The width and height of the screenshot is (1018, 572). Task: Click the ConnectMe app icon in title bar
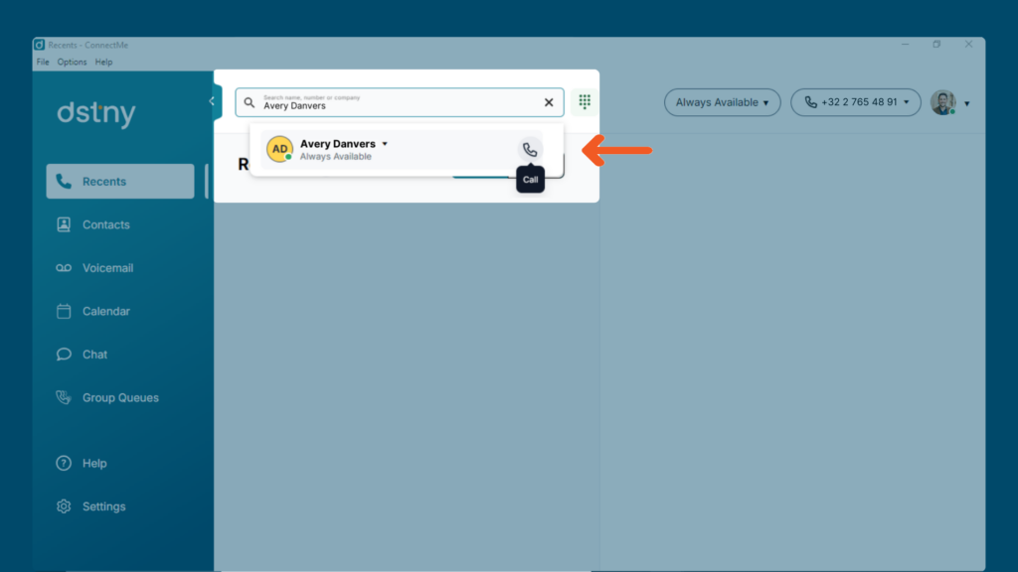40,45
